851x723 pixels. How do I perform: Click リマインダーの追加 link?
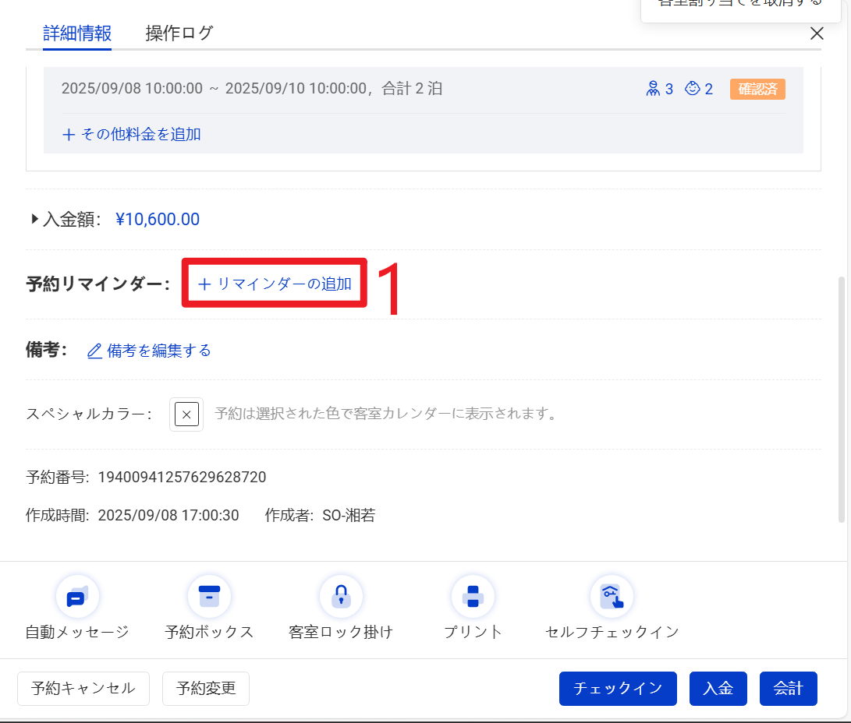275,284
